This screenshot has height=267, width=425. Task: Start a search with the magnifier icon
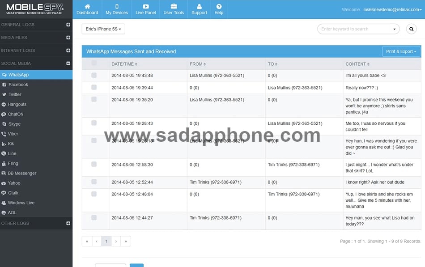click(x=411, y=29)
